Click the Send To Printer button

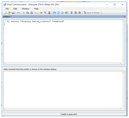tap(92, 13)
